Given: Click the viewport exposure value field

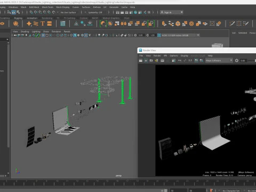Looking at the screenshot, I should tap(141, 35).
